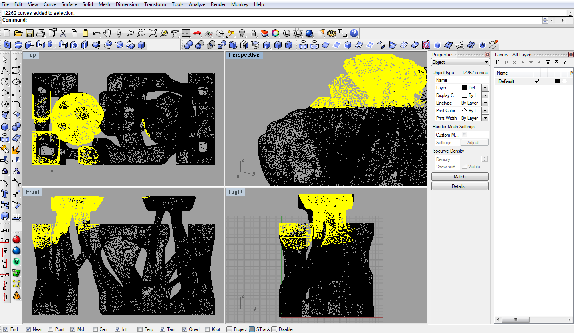Expand the Print Width dropdown arrow
The height and width of the screenshot is (333, 574).
(485, 118)
